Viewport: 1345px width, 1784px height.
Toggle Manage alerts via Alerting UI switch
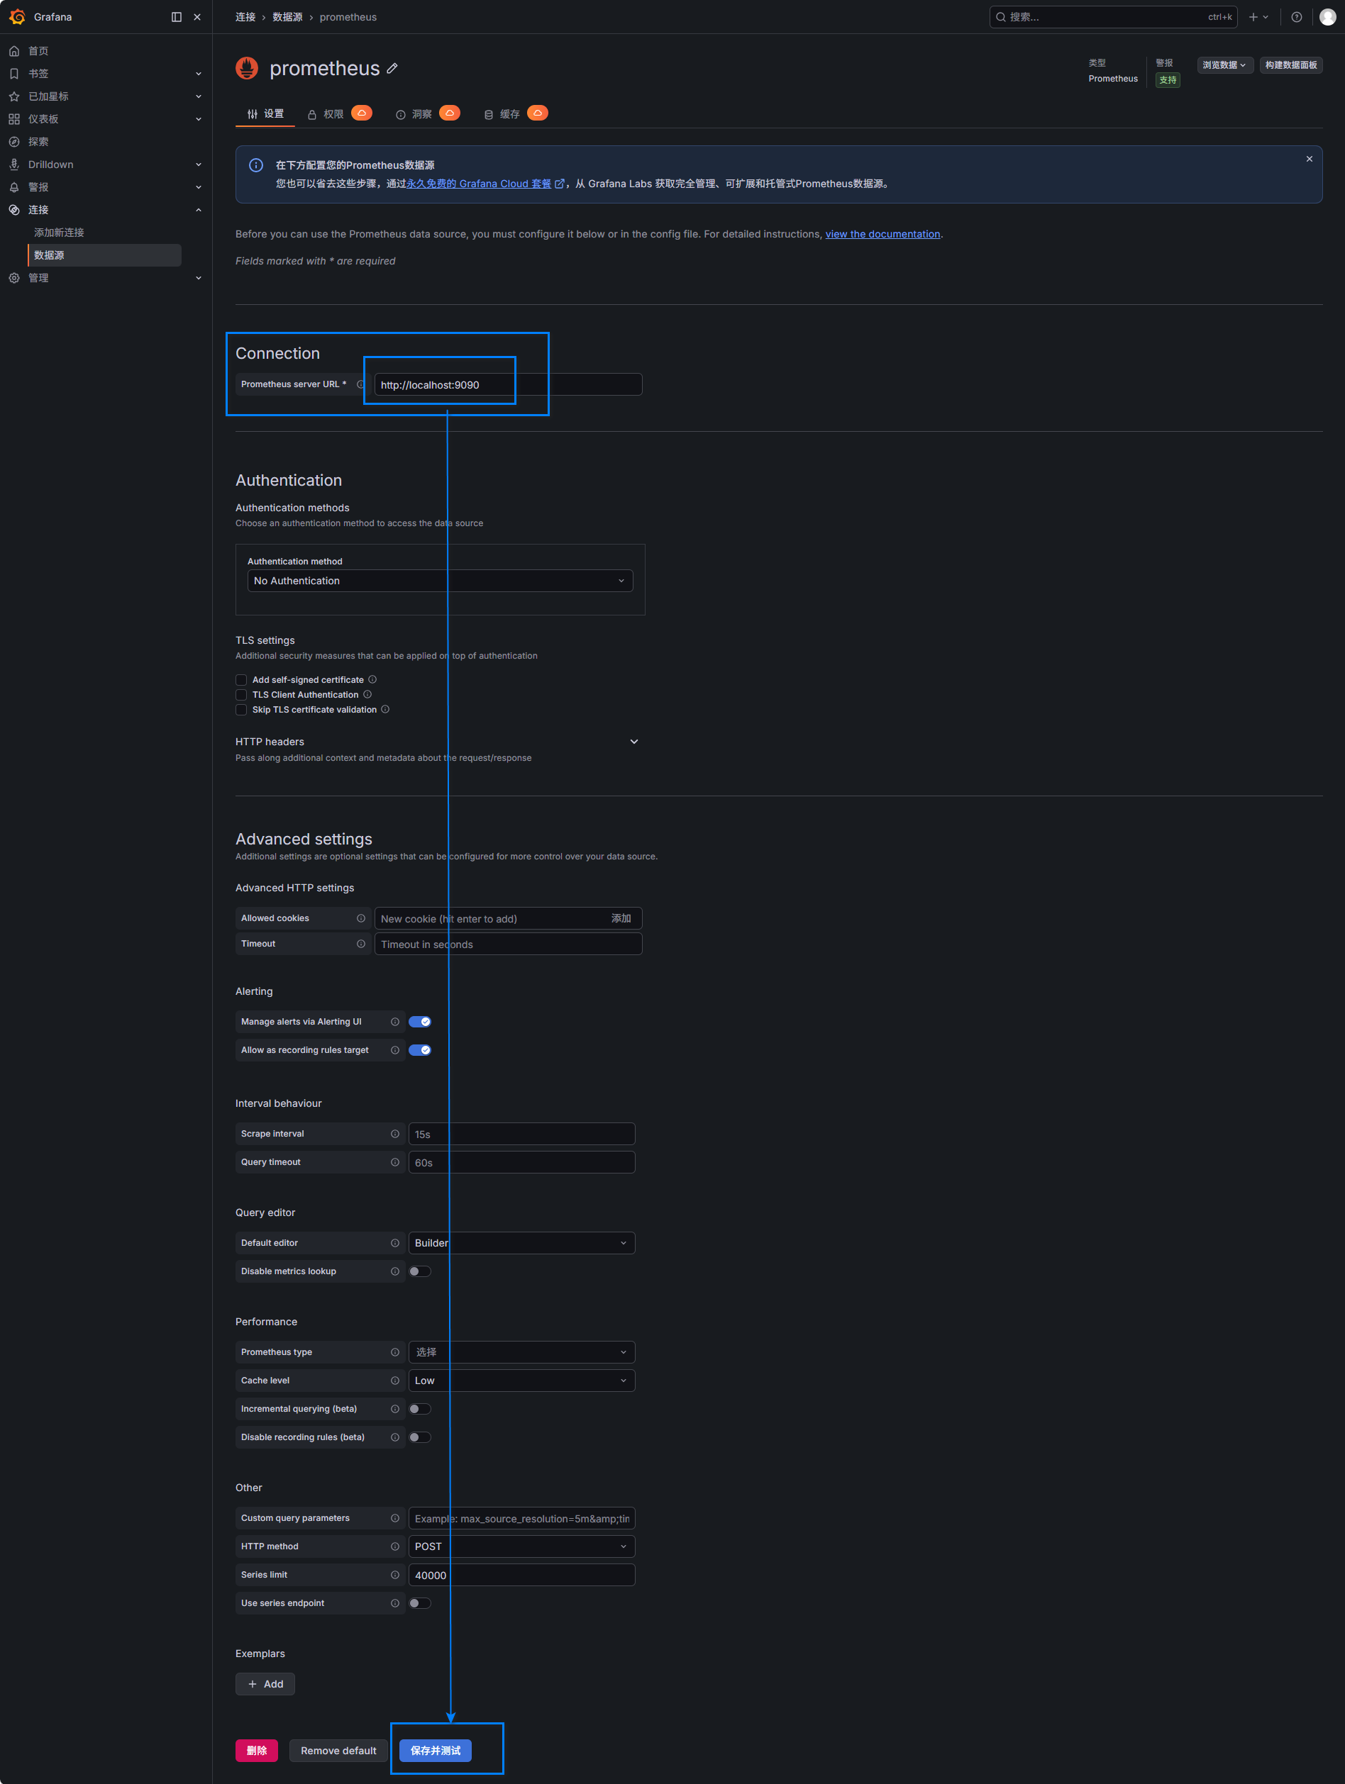pyautogui.click(x=419, y=1022)
